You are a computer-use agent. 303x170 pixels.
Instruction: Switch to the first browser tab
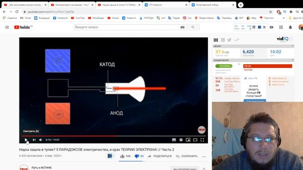pyautogui.click(x=25, y=5)
